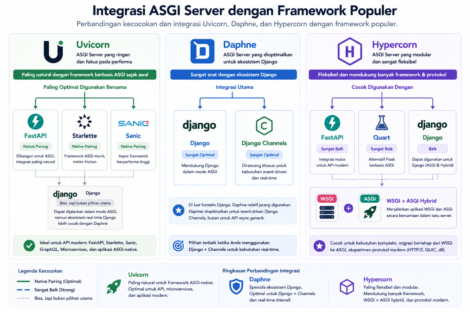Click the SANIC wordmark logo
This screenshot has width=470, height=313.
pyautogui.click(x=133, y=123)
